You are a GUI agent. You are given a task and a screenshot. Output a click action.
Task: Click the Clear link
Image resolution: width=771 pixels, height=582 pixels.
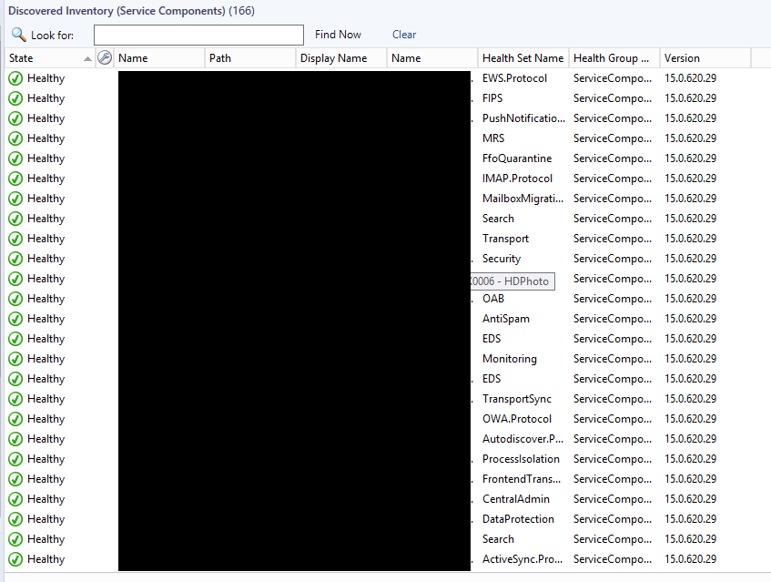pos(404,35)
